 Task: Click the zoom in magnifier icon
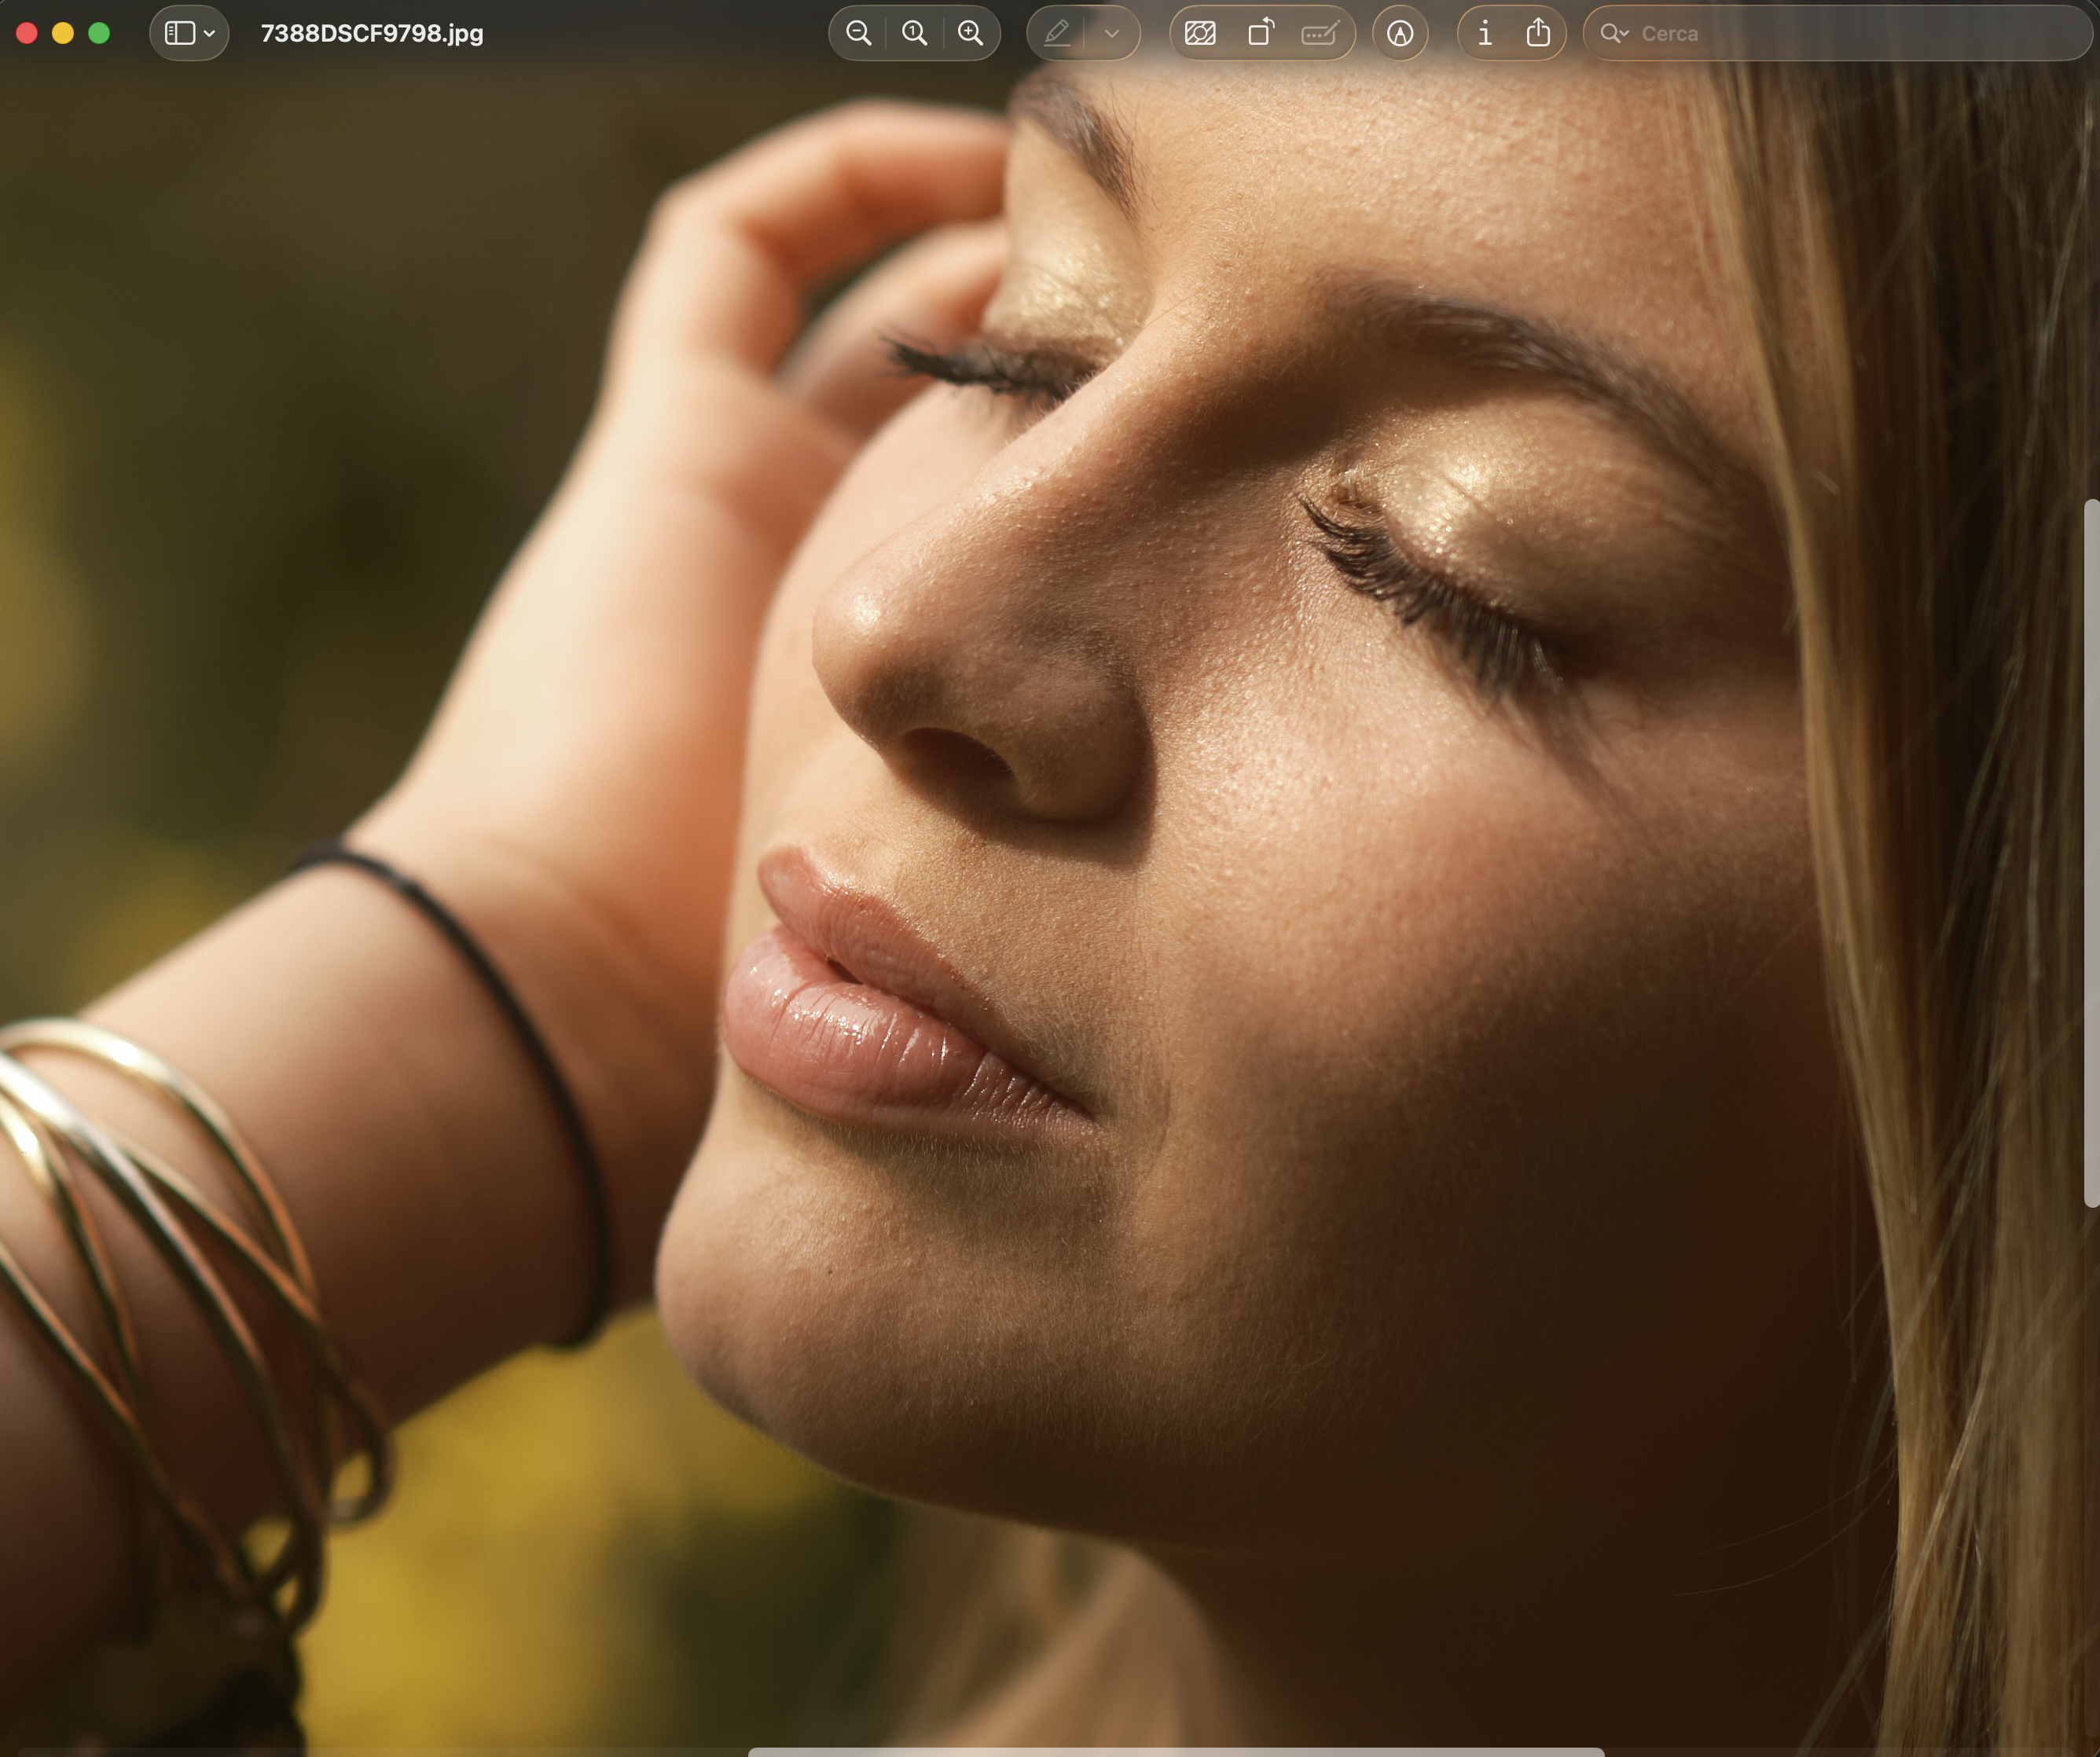coord(970,33)
